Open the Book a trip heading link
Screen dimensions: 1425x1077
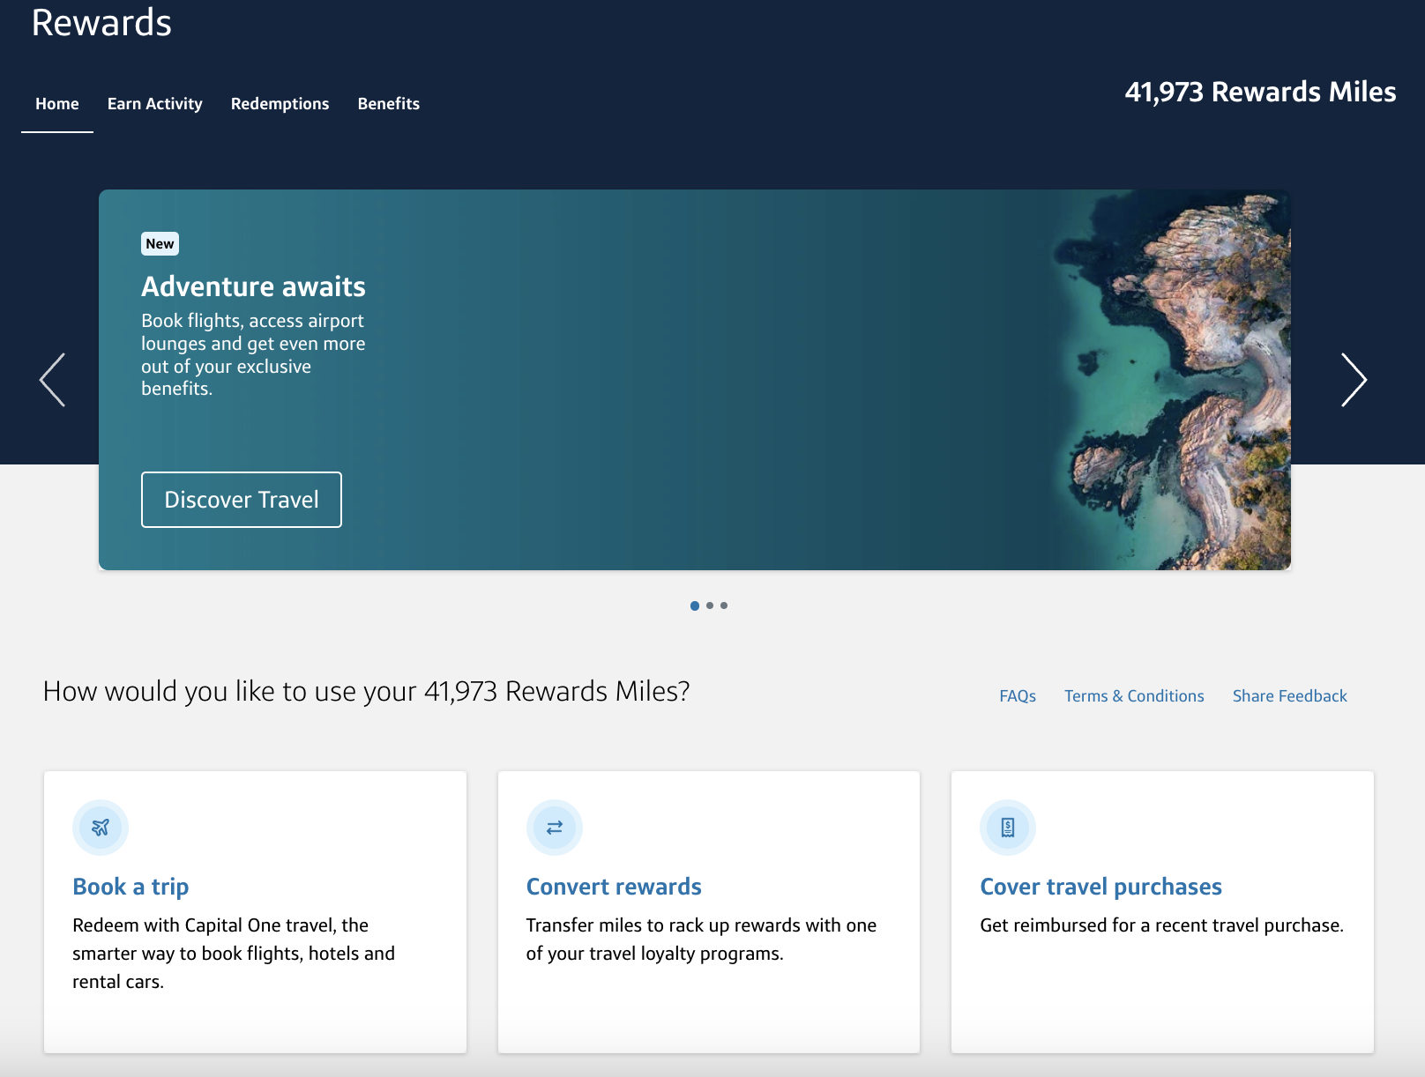coord(131,887)
